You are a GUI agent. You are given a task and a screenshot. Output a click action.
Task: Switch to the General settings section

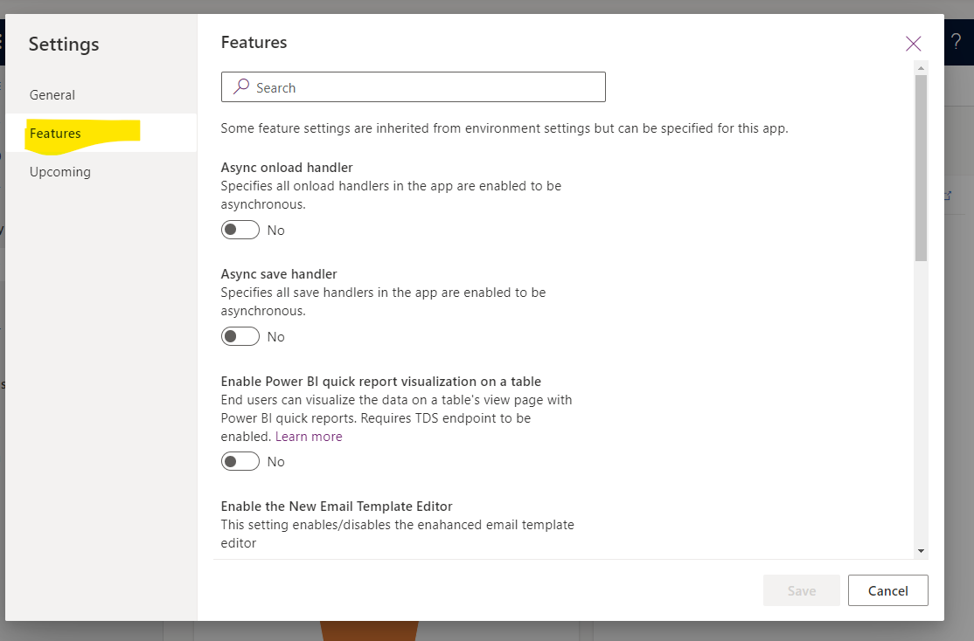pos(52,94)
